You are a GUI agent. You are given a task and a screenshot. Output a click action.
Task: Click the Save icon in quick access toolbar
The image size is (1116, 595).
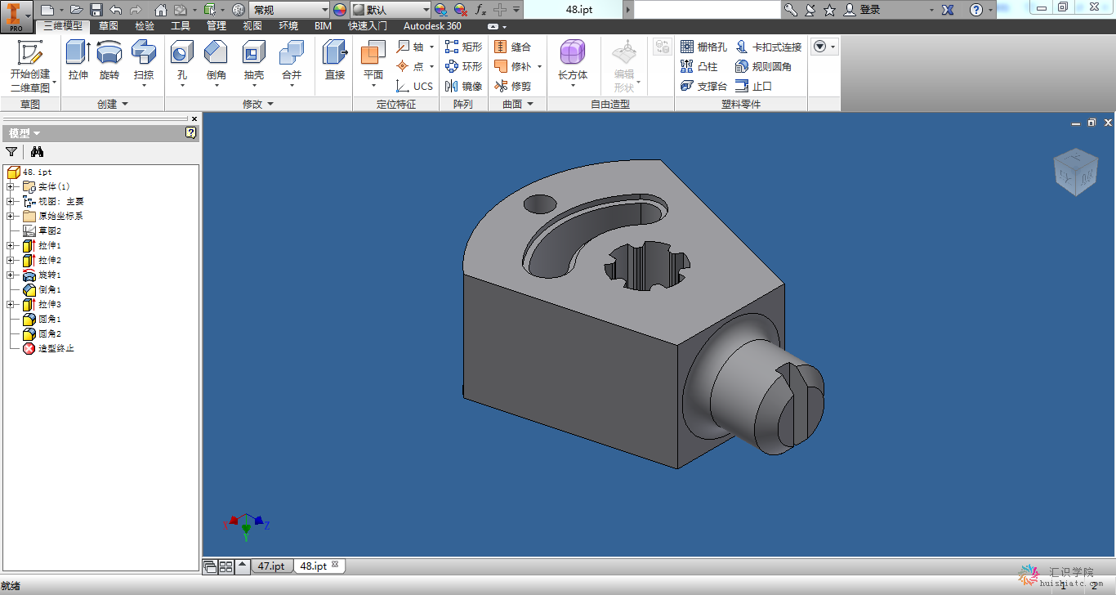pyautogui.click(x=96, y=10)
